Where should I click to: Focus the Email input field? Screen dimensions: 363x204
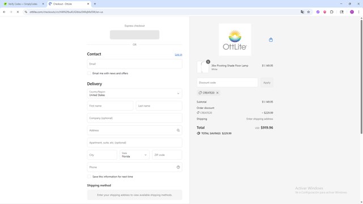point(134,64)
